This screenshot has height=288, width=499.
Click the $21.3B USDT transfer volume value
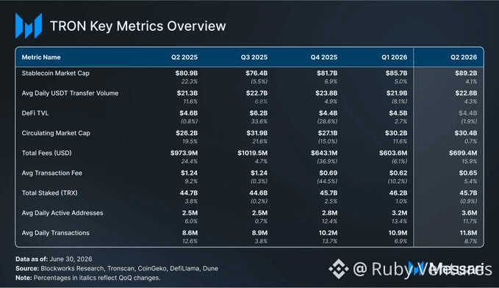[x=187, y=93]
